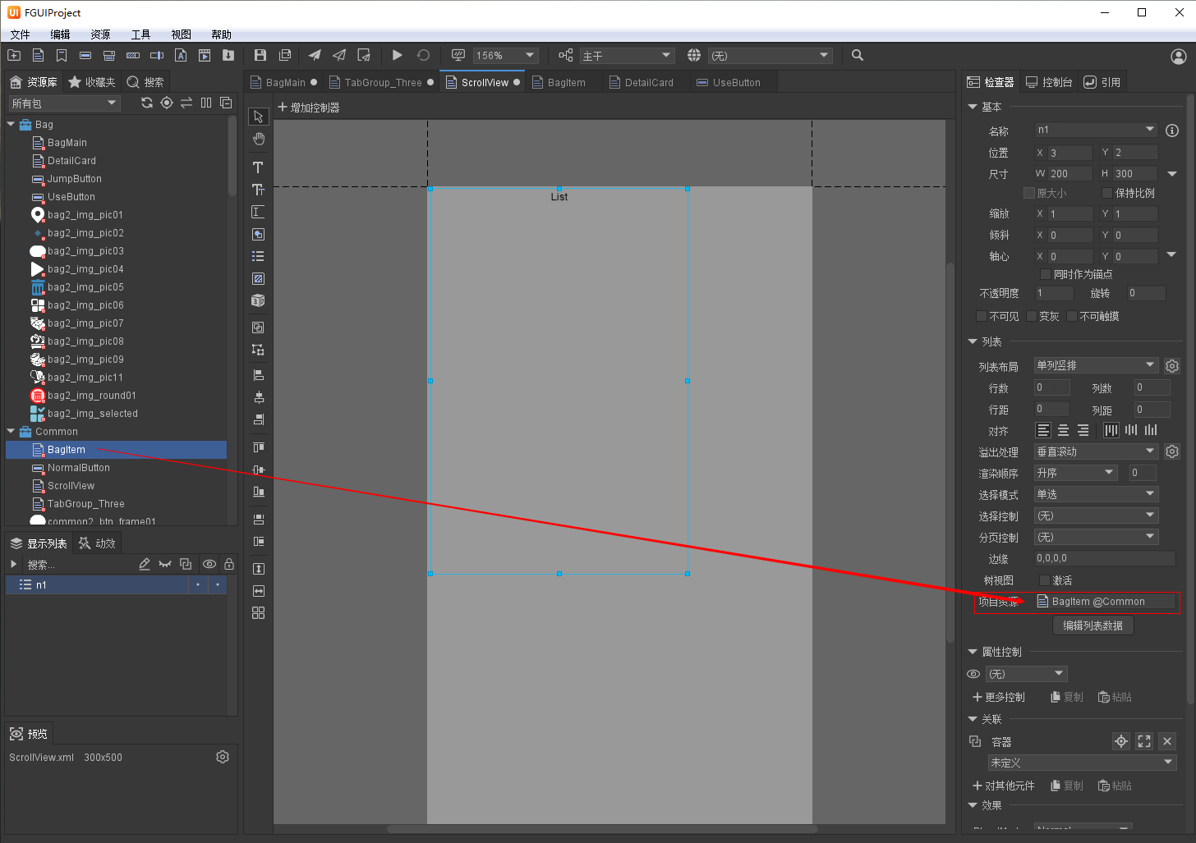This screenshot has height=843, width=1196.
Task: Click locate target icon in library panel
Action: click(167, 103)
